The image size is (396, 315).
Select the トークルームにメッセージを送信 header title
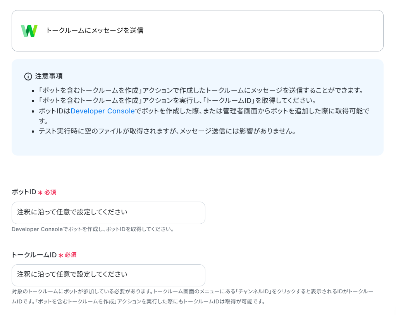coord(95,31)
